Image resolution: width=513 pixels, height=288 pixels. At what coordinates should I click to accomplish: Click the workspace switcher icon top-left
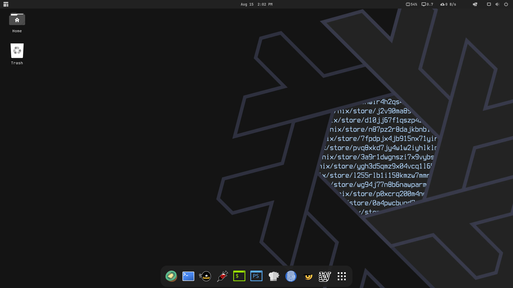coord(6,4)
